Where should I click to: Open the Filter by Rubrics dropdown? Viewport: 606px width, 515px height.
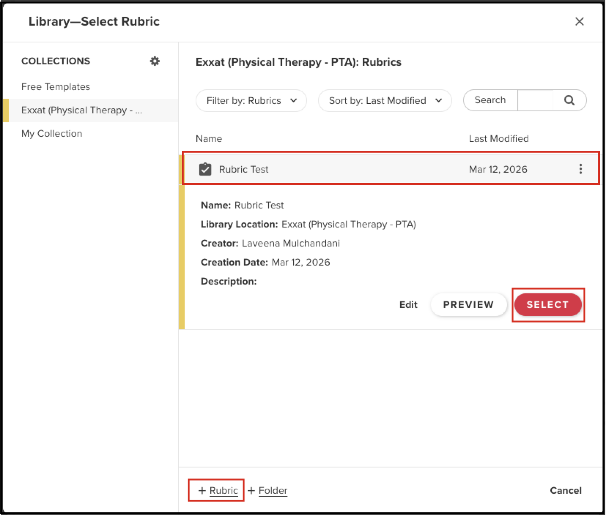point(251,101)
